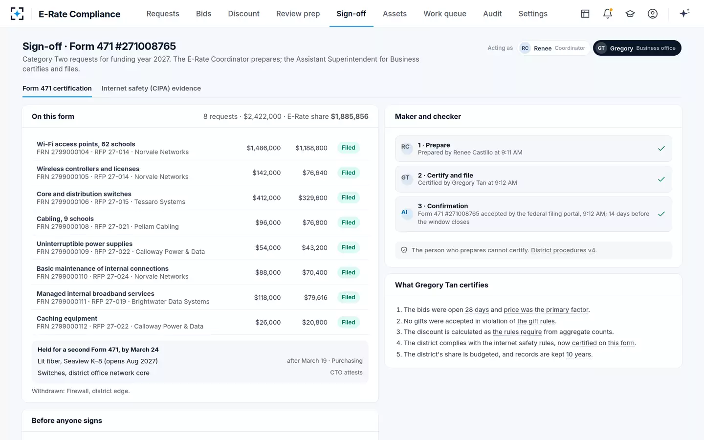Image resolution: width=704 pixels, height=440 pixels.
Task: Go to the Audit section
Action: (492, 14)
